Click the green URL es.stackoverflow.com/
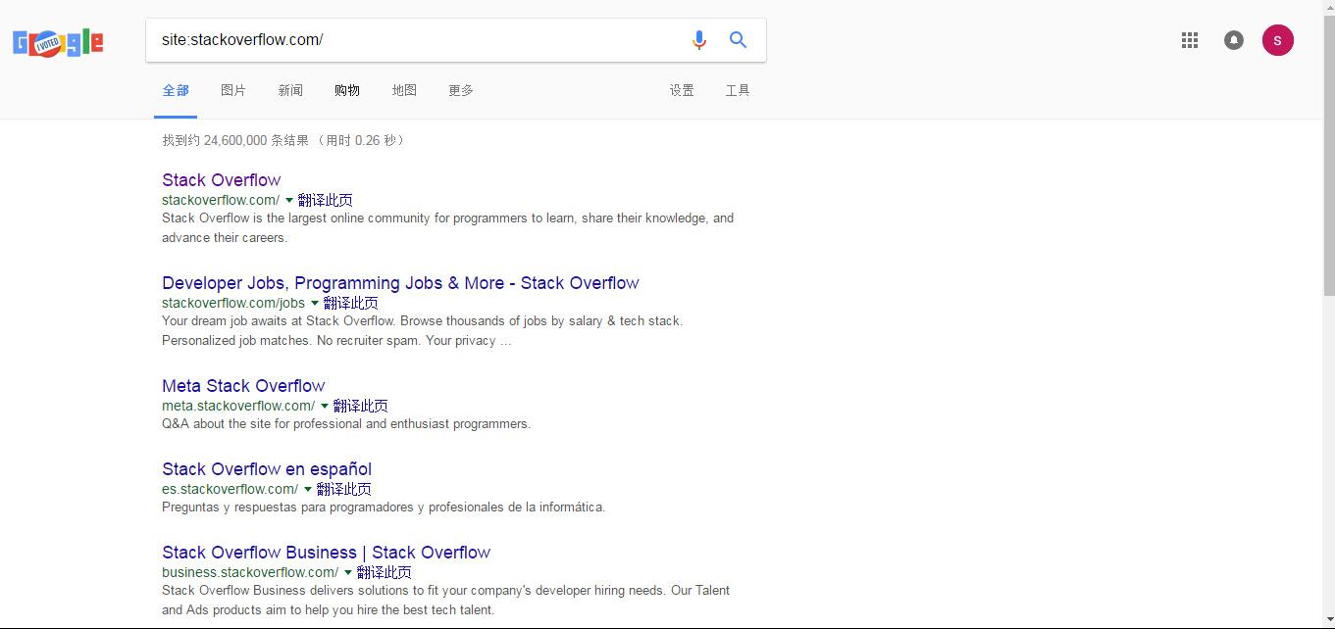 click(x=230, y=489)
